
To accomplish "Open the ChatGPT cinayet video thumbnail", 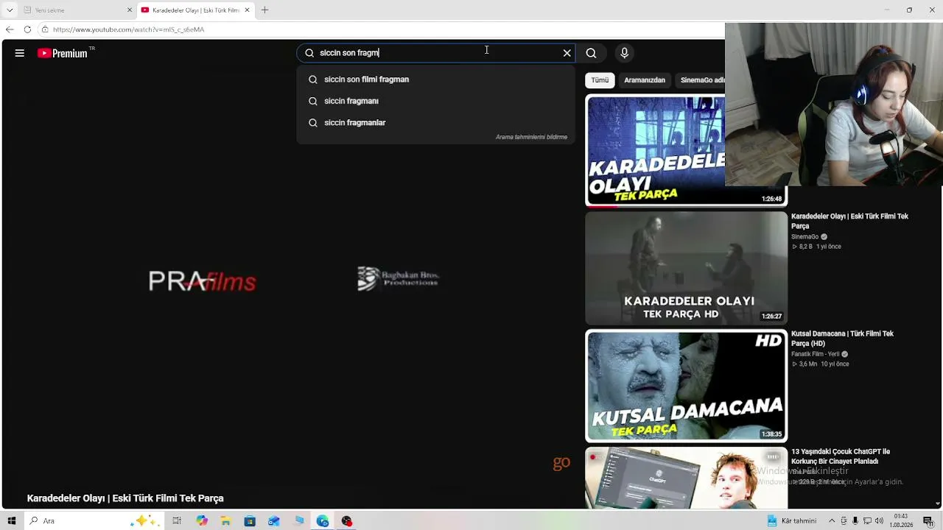I will (686, 478).
